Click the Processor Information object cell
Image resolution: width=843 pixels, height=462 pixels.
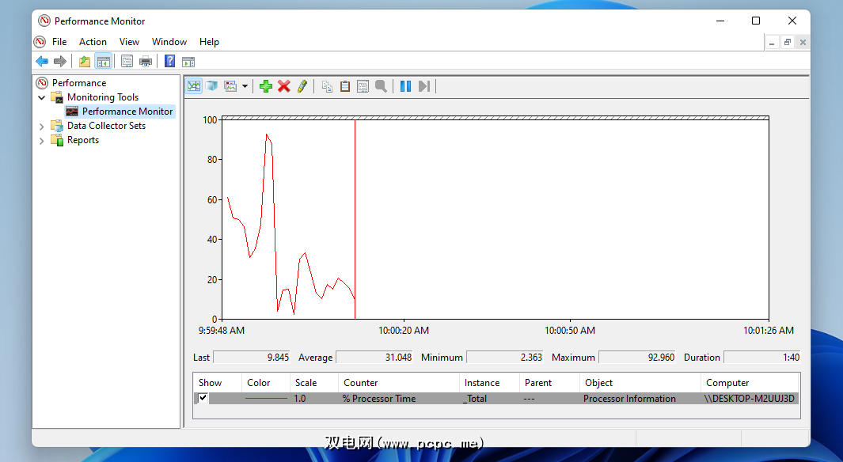click(629, 399)
